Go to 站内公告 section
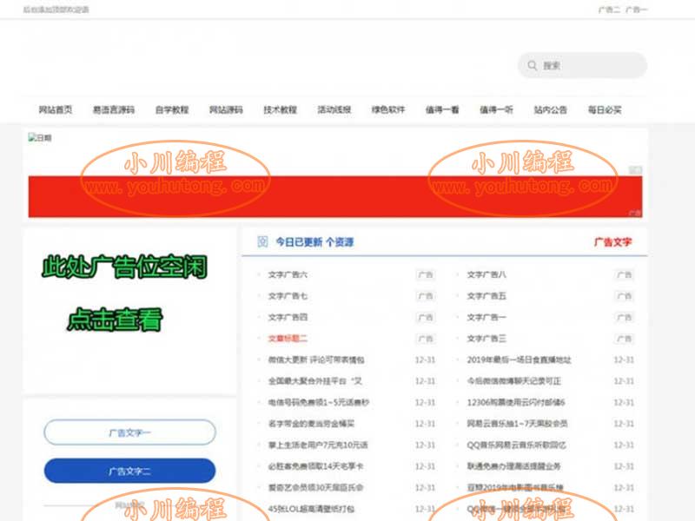This screenshot has width=695, height=521. (551, 109)
